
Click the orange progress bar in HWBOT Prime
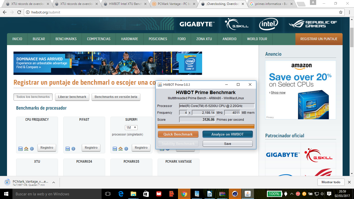206,126
